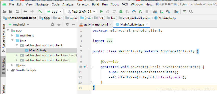Select Gradle Scripts in the project tree
The height and width of the screenshot is (94, 217).
(26, 70)
